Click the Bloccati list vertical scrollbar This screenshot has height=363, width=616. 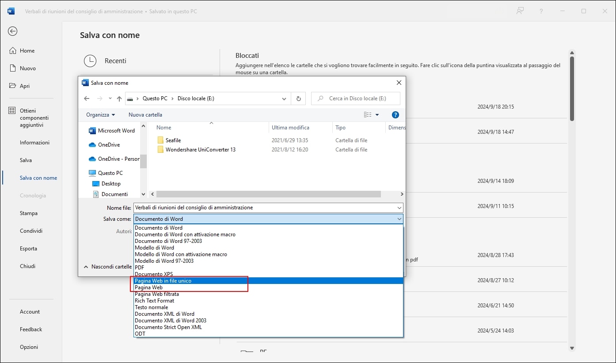click(572, 88)
